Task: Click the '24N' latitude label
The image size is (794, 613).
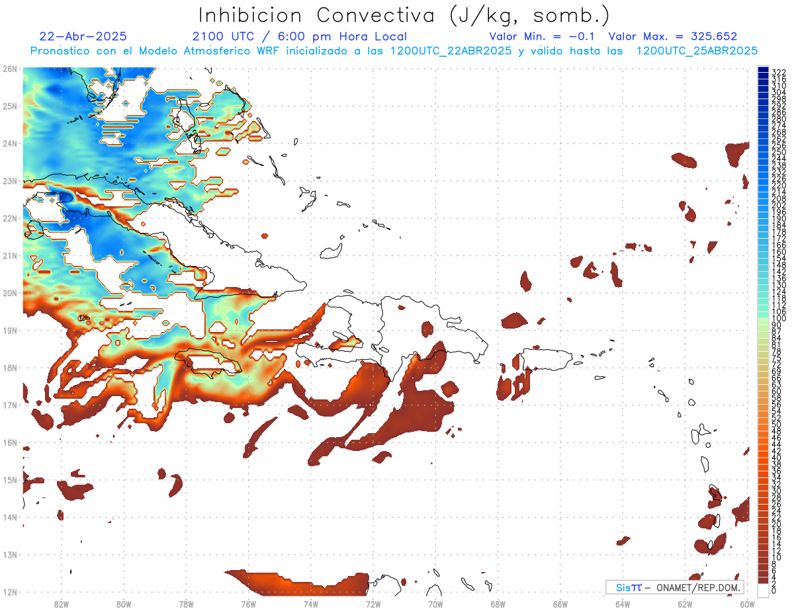Action: (10, 143)
